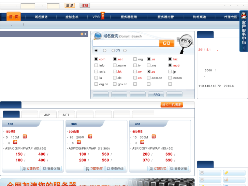Switch to the second white banner slide dot

[x=85, y=34]
